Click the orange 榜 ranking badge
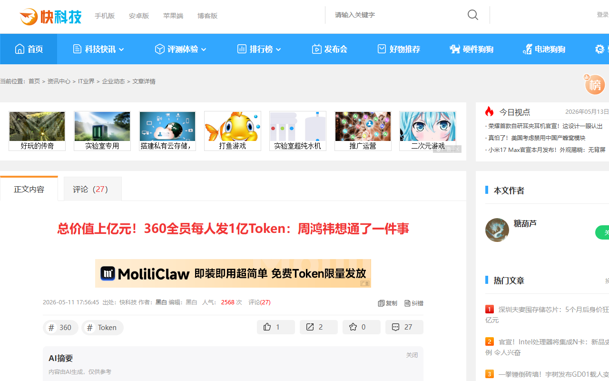 coord(595,84)
